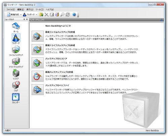Image resolution: width=168 pixels, height=136 pixels.
Task: Click the 新規バックアップジョブの作成 heading
Action: 59,72
